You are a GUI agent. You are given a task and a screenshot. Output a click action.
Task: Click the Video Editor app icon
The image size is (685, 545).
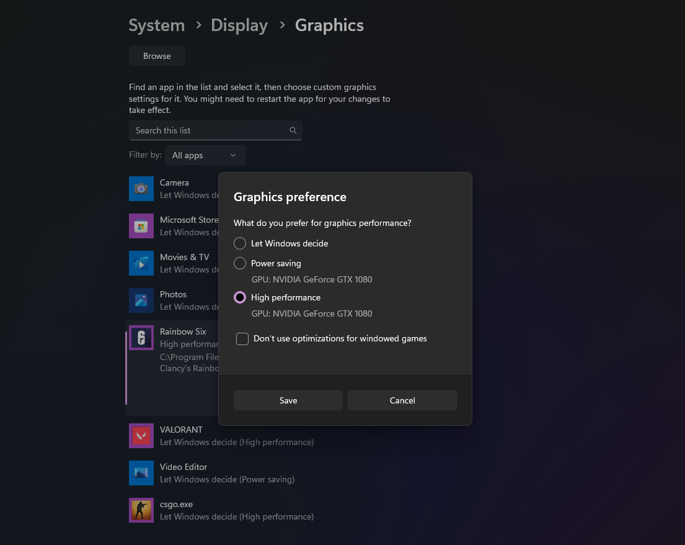coord(141,473)
